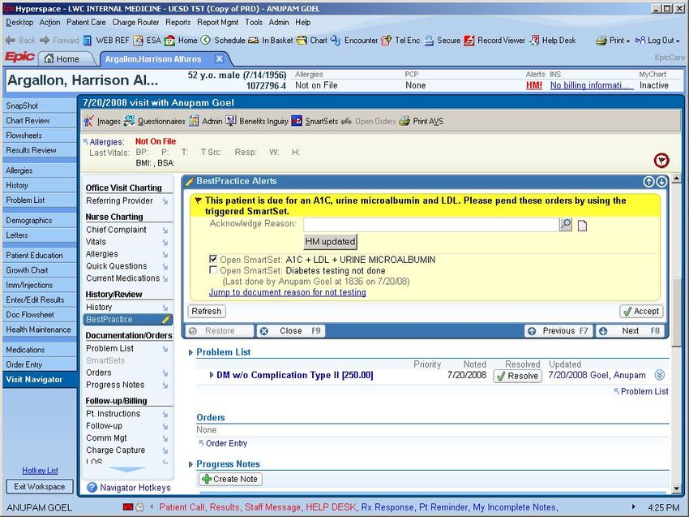Expand the Problem List section triangle

tap(190, 352)
